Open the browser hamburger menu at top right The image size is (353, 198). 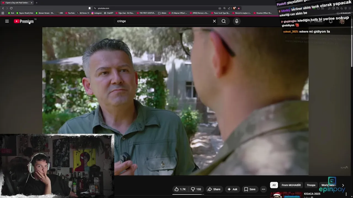(350, 8)
